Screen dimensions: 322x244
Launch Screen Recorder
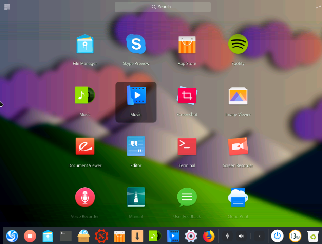coord(238,146)
